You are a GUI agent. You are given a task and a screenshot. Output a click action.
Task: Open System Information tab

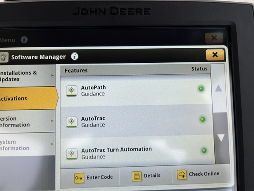click(x=27, y=145)
